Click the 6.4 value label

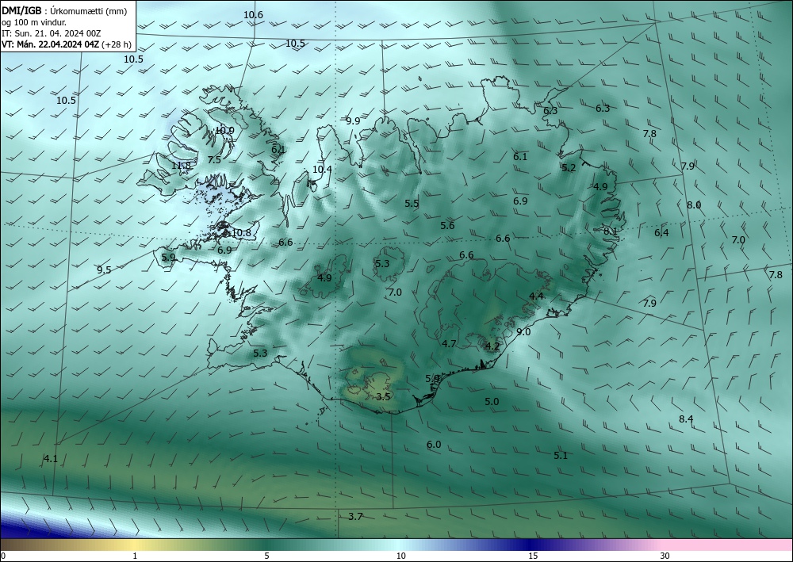661,233
